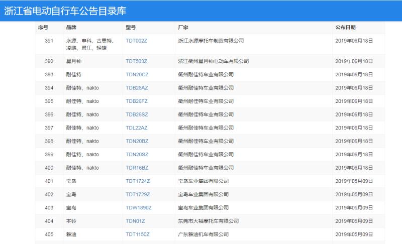Open model link TDT1729Z

tap(138, 194)
